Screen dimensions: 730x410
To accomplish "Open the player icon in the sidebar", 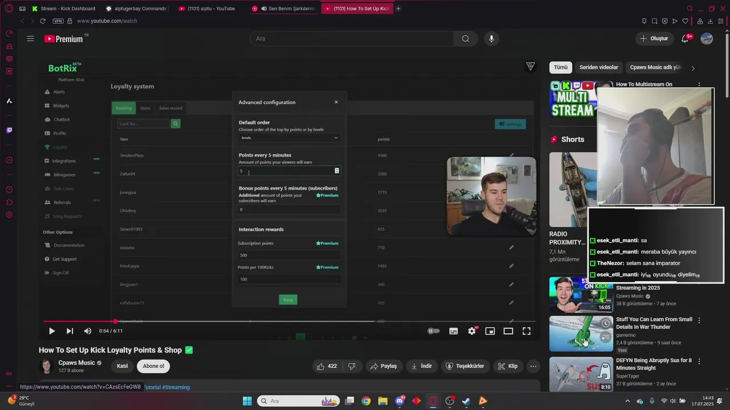I will (9, 160).
